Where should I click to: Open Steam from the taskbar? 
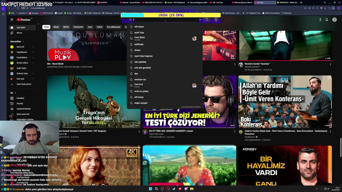click(x=174, y=189)
